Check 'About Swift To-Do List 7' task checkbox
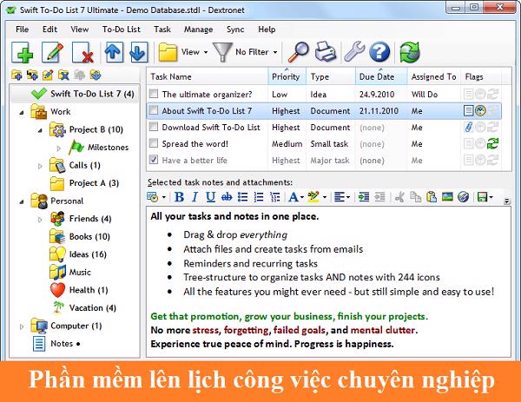This screenshot has height=402, width=521. pos(154,110)
